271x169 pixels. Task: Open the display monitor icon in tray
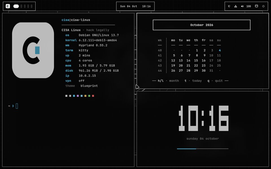tap(257, 6)
